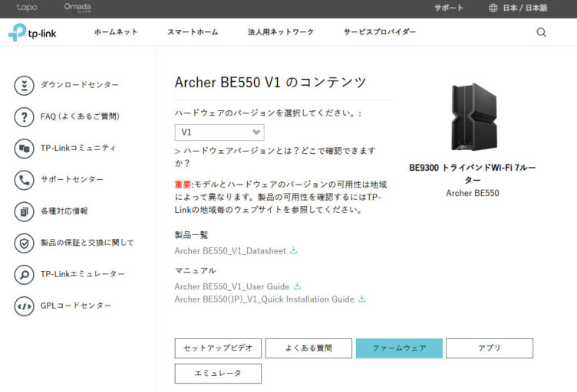
Task: Open the Archer BE550_V1_User Guide link
Action: tap(232, 286)
